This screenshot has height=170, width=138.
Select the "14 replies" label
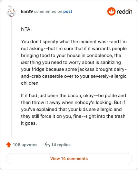pos(61,145)
